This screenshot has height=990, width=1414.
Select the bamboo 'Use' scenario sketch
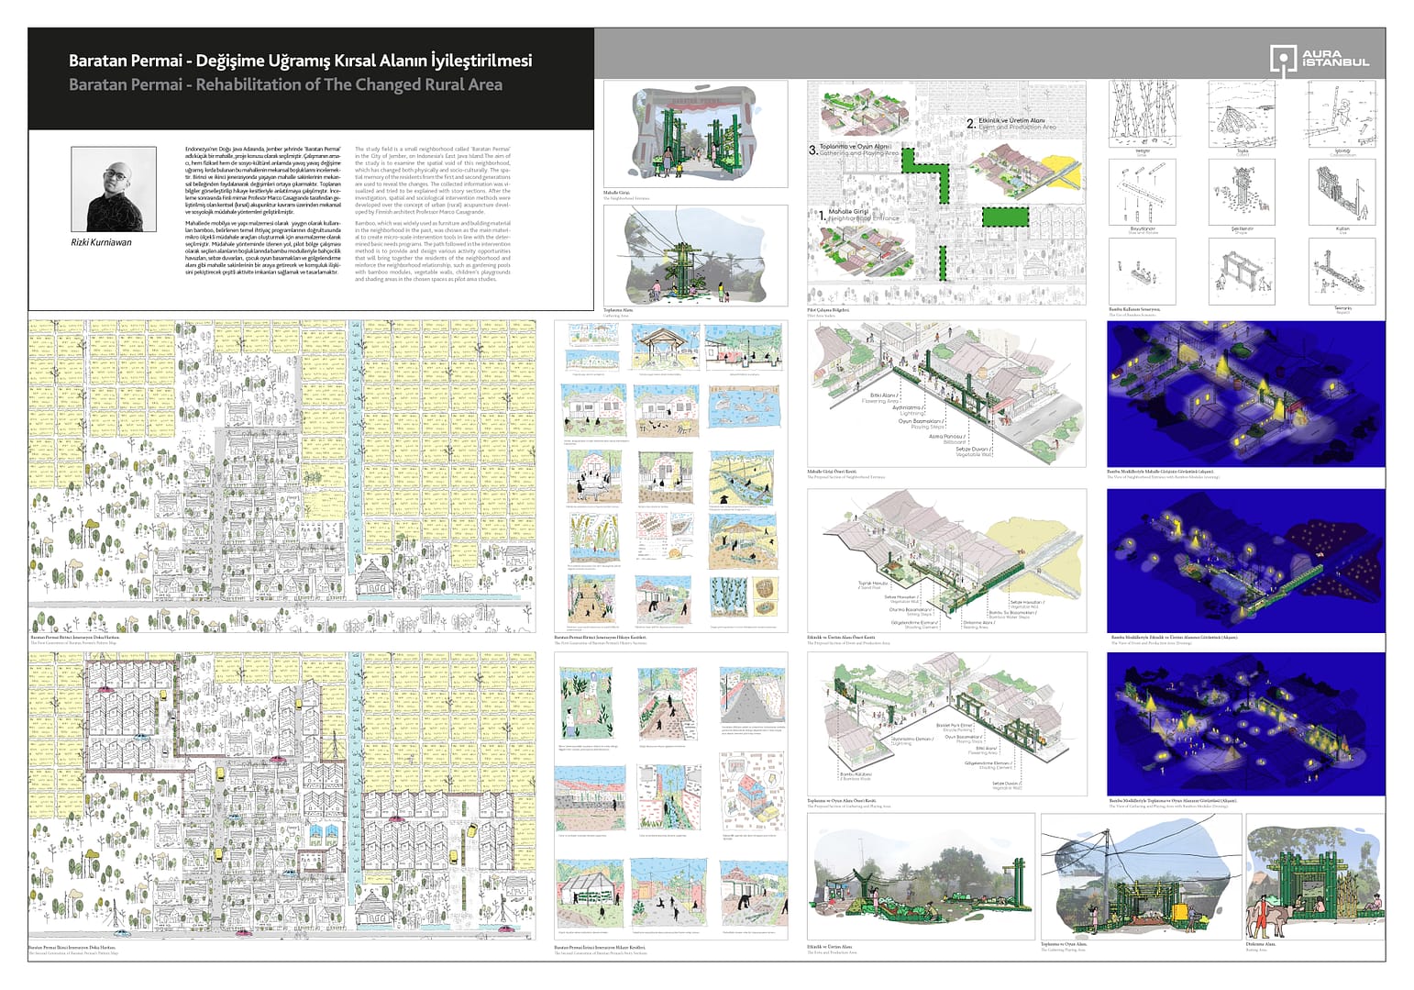(x=1342, y=193)
